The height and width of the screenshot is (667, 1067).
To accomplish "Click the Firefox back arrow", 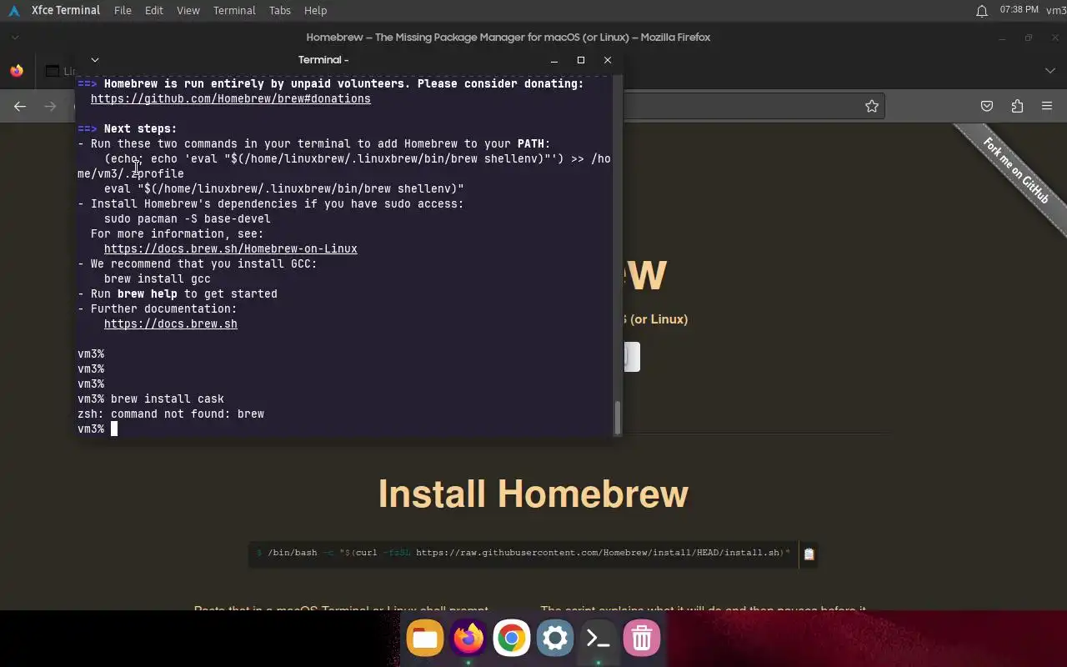I will click(20, 106).
